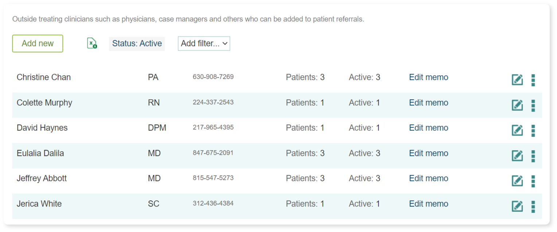Viewport: 557px width, 232px height.
Task: Click edit icon for Colette Murphy
Action: [517, 105]
